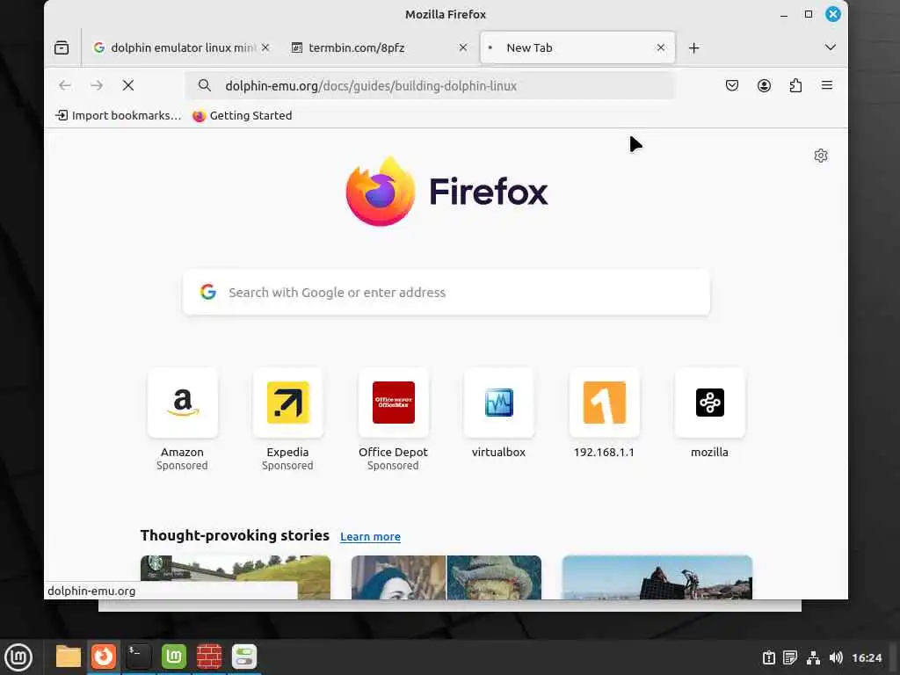
Task: Click the Learn more link beside stories
Action: click(370, 537)
